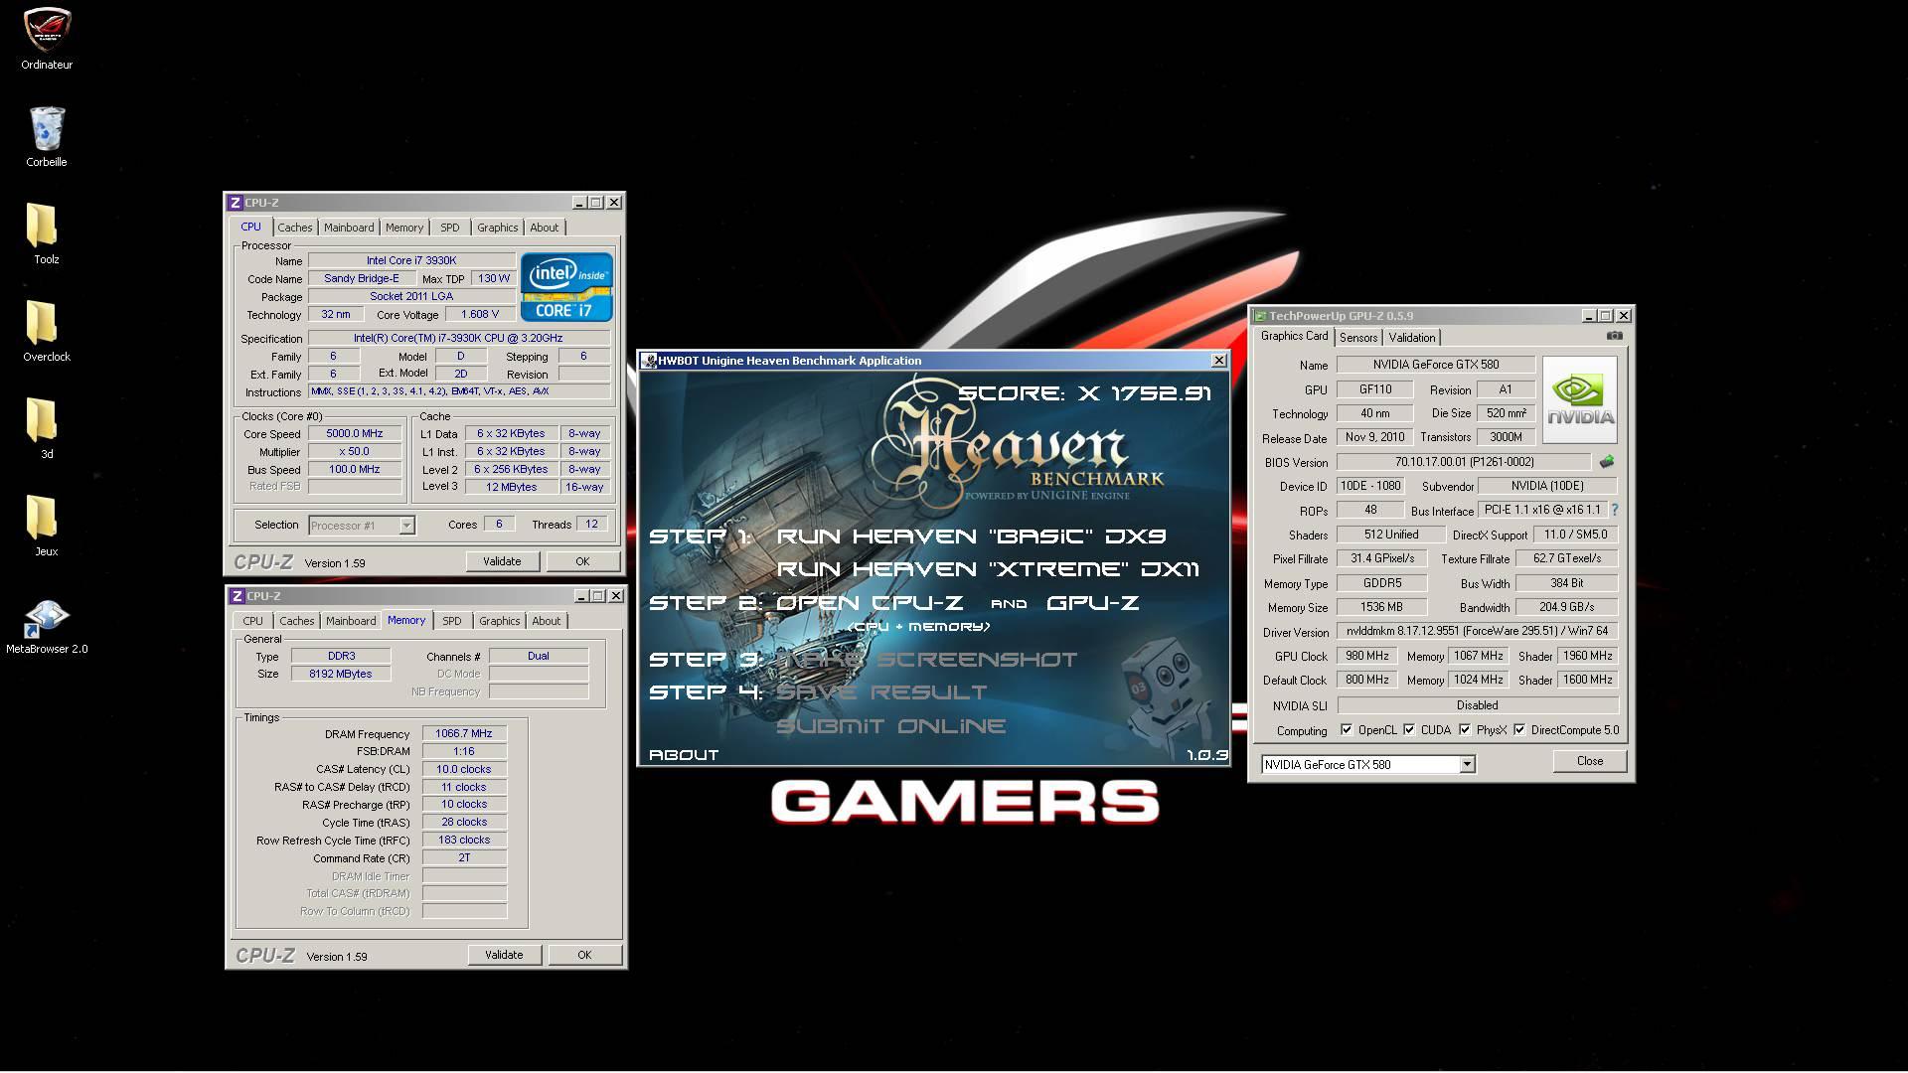This screenshot has height=1073, width=1908.
Task: Toggle the CUDA checkbox in GPU-Z
Action: tap(1409, 730)
